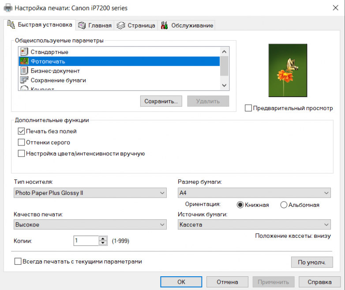Pick the Сохранение бумаги preset icon
345x290 pixels.
pyautogui.click(x=24, y=80)
